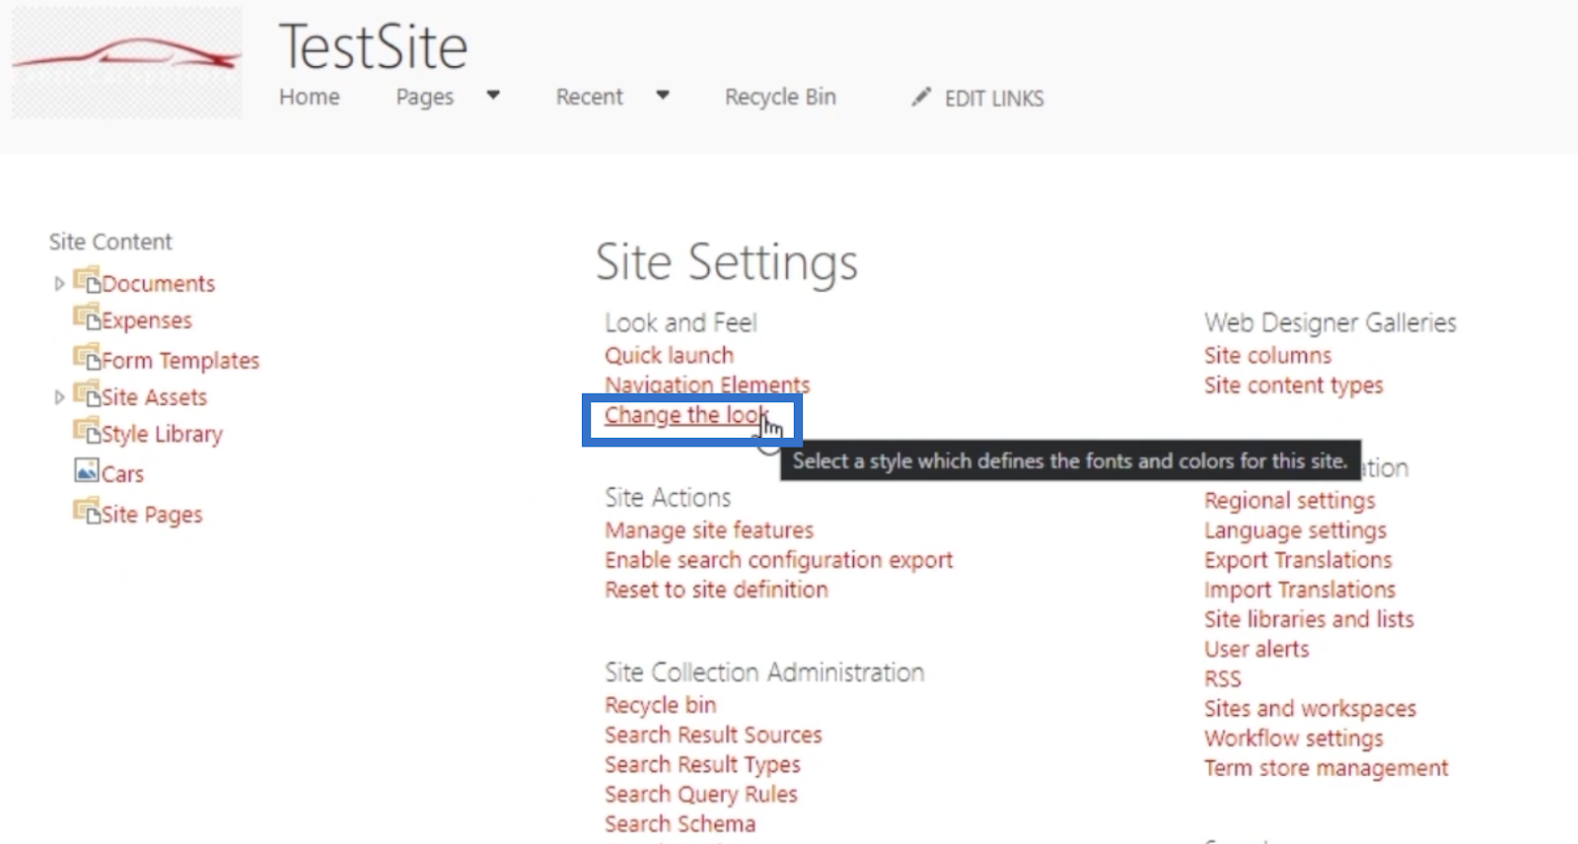The width and height of the screenshot is (1578, 844).
Task: Click the Cars picture library icon
Action: (87, 470)
